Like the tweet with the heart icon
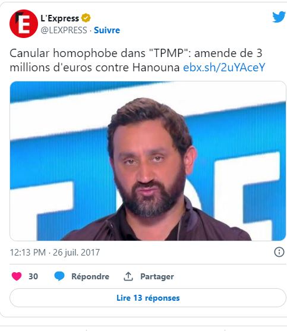This screenshot has height=331, width=287. (17, 276)
